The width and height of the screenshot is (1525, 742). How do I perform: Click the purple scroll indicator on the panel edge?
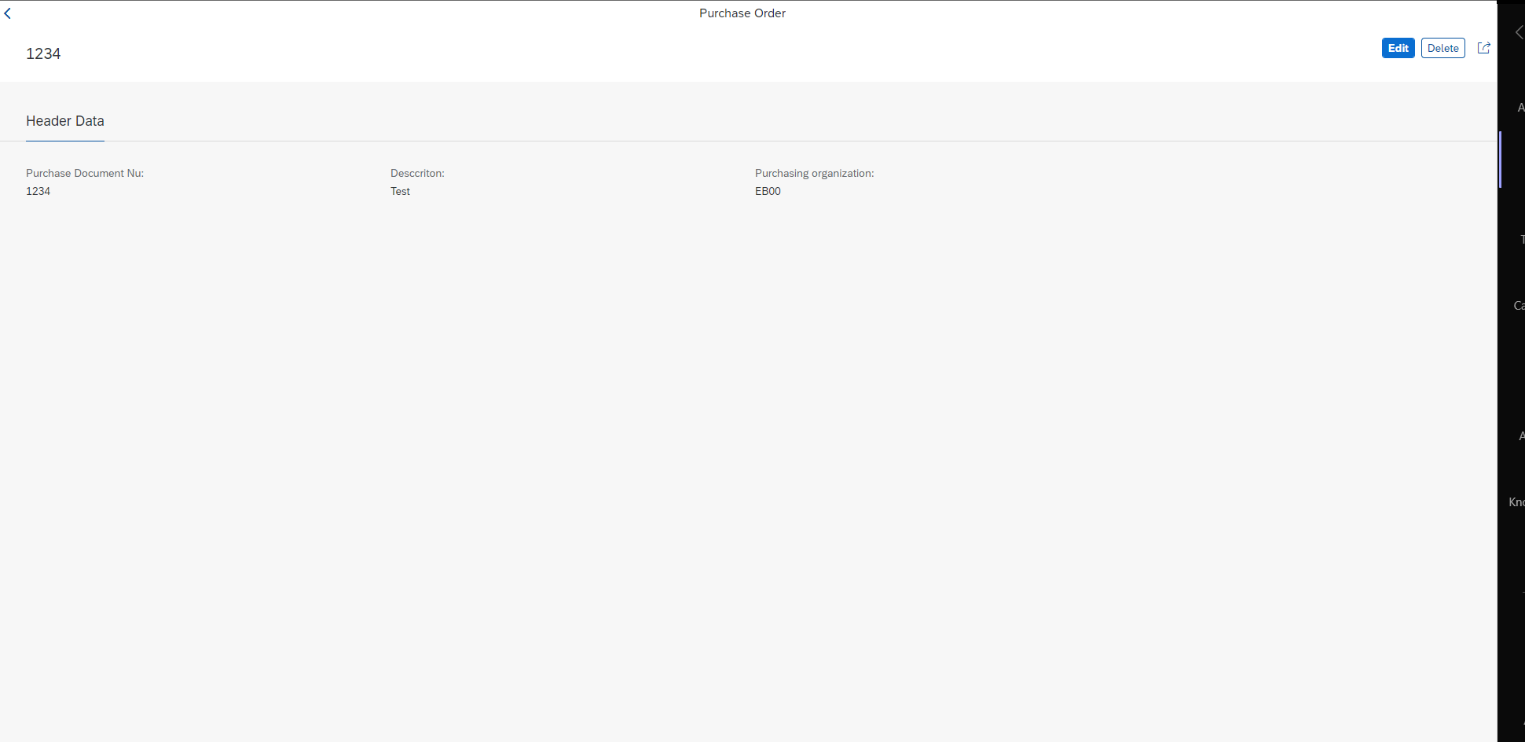pyautogui.click(x=1500, y=160)
